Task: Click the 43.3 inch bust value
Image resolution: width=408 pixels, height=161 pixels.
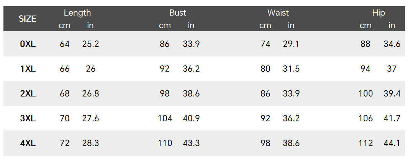Action: [191, 143]
